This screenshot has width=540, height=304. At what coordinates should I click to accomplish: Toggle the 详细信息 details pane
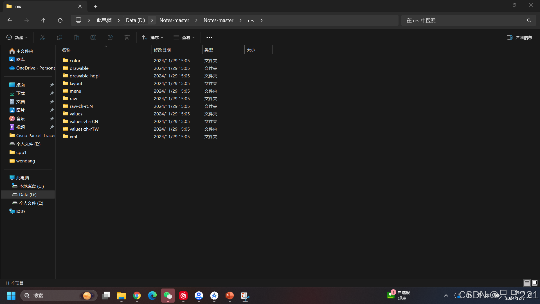519,37
